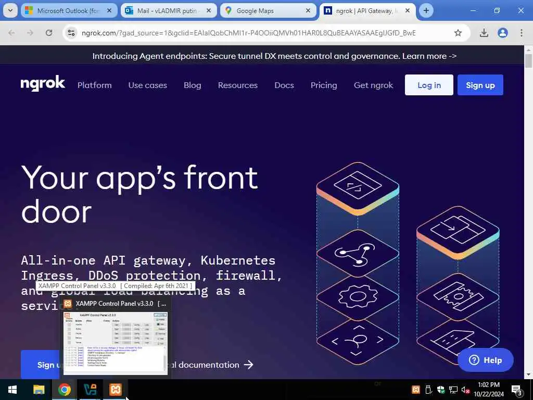
Task: Click the XAMPP Control Panel preview thumbnail
Action: pyautogui.click(x=115, y=343)
